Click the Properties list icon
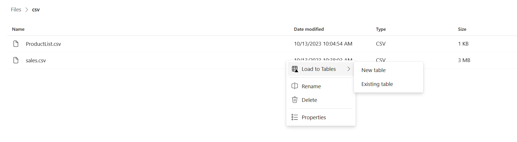This screenshot has height=142, width=517. pyautogui.click(x=295, y=117)
